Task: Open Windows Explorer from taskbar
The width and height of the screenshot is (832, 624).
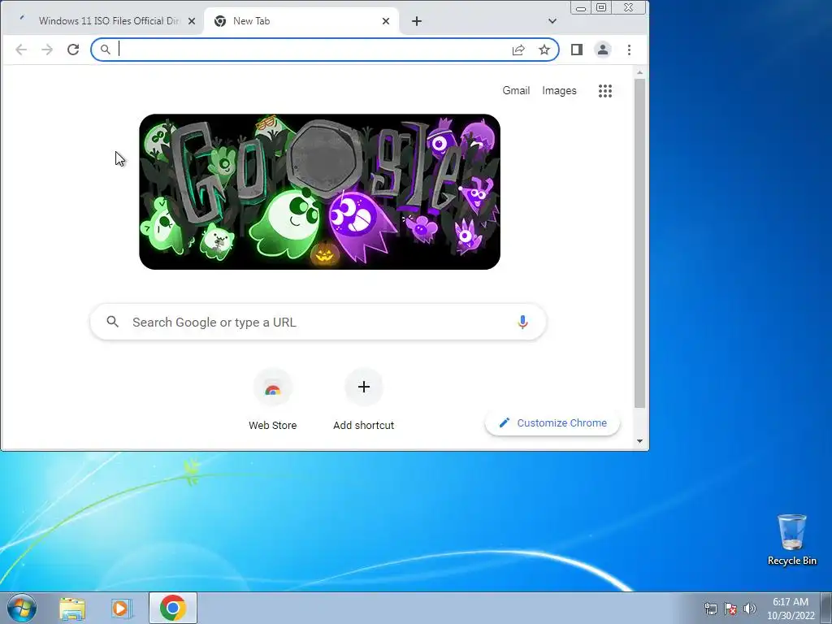Action: [72, 608]
